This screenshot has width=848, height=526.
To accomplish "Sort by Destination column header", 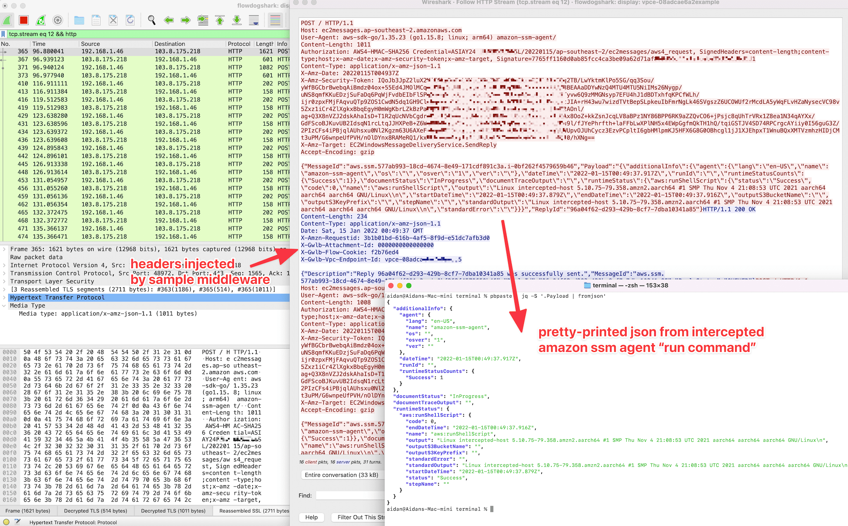I will pos(188,44).
